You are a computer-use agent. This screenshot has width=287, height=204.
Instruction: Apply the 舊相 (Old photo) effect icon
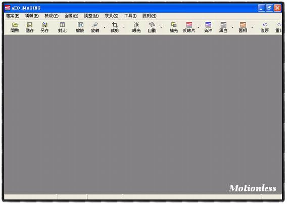click(x=243, y=25)
